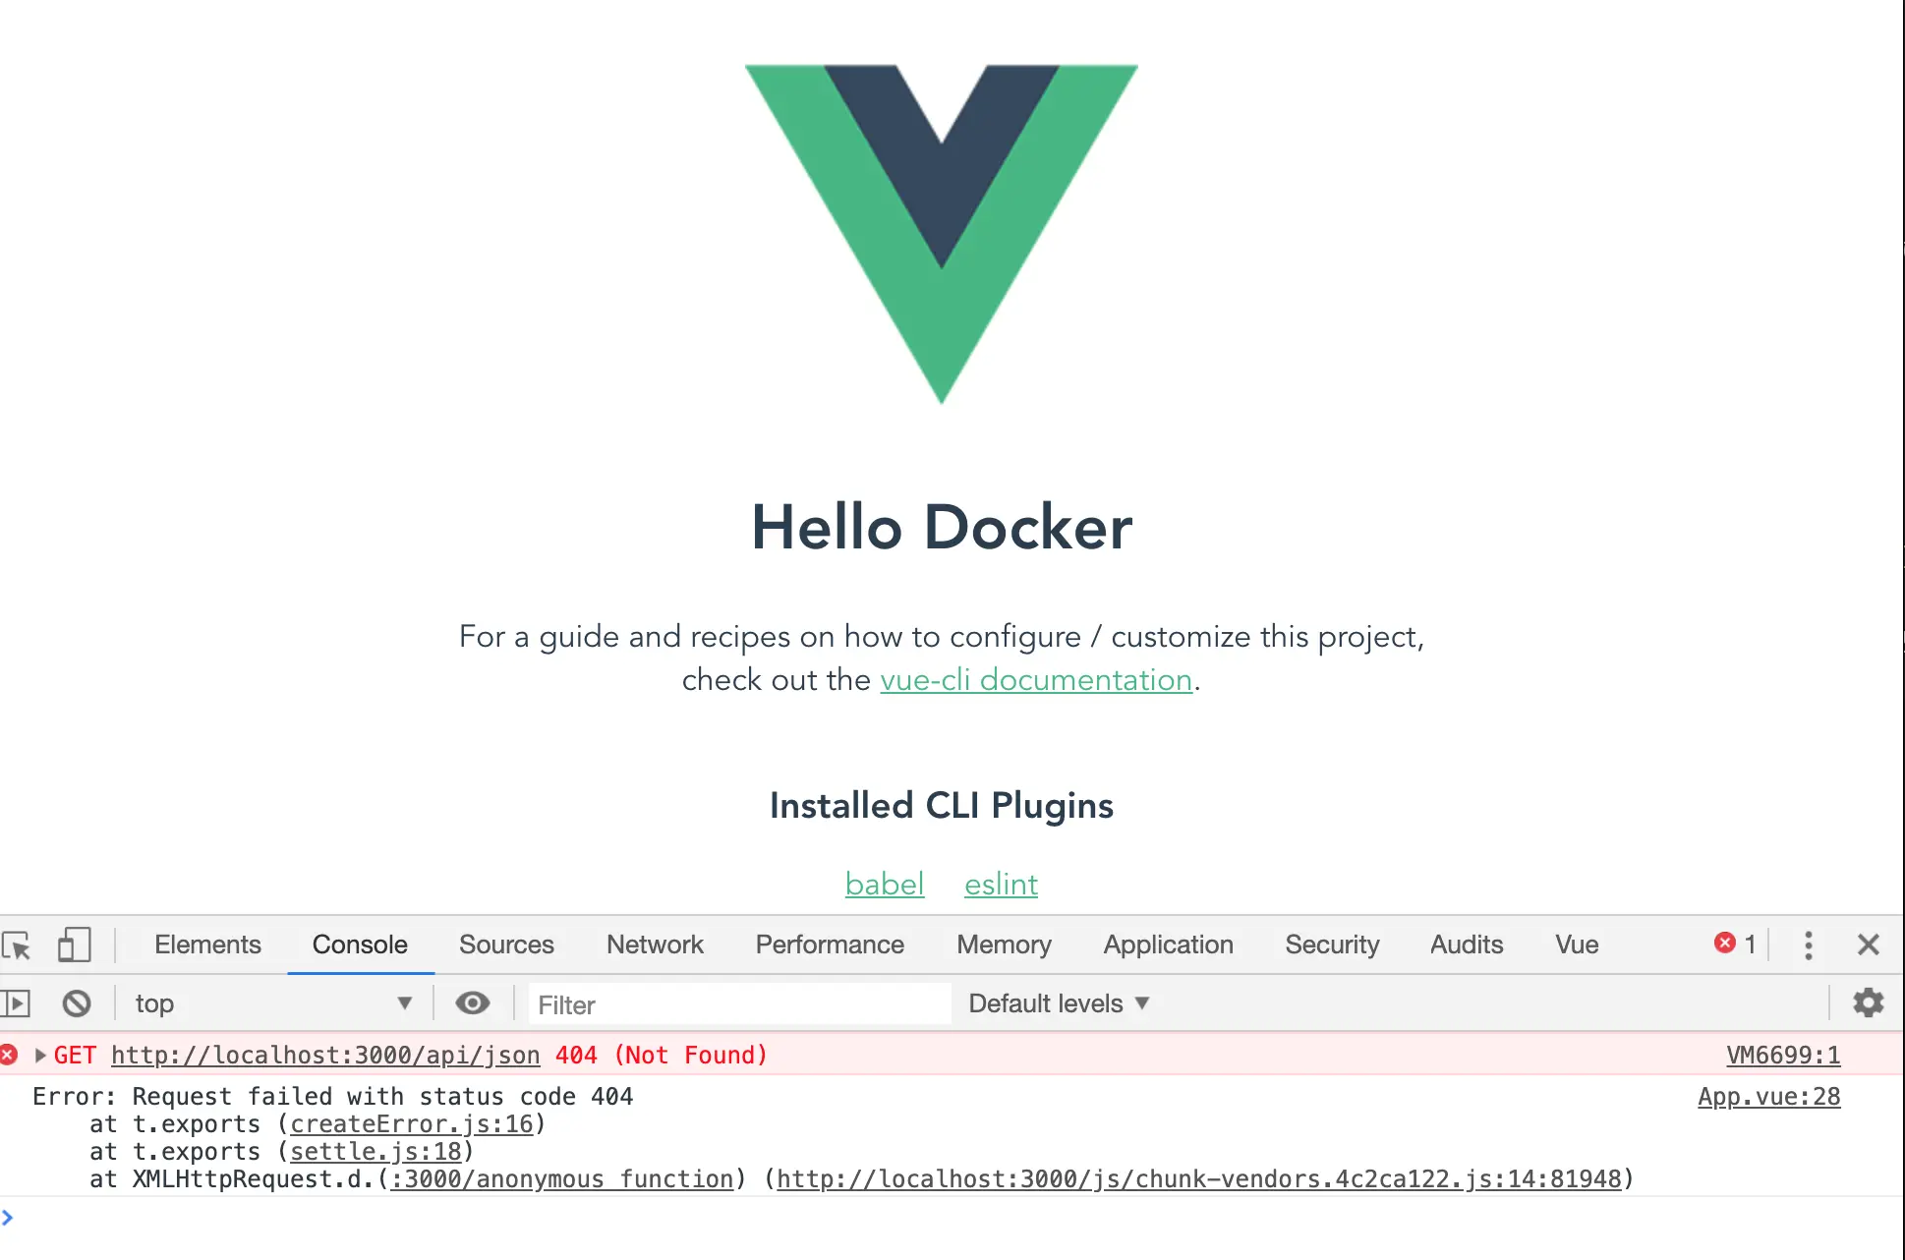The image size is (1905, 1260).
Task: Click the more options menu icon
Action: click(x=1808, y=944)
